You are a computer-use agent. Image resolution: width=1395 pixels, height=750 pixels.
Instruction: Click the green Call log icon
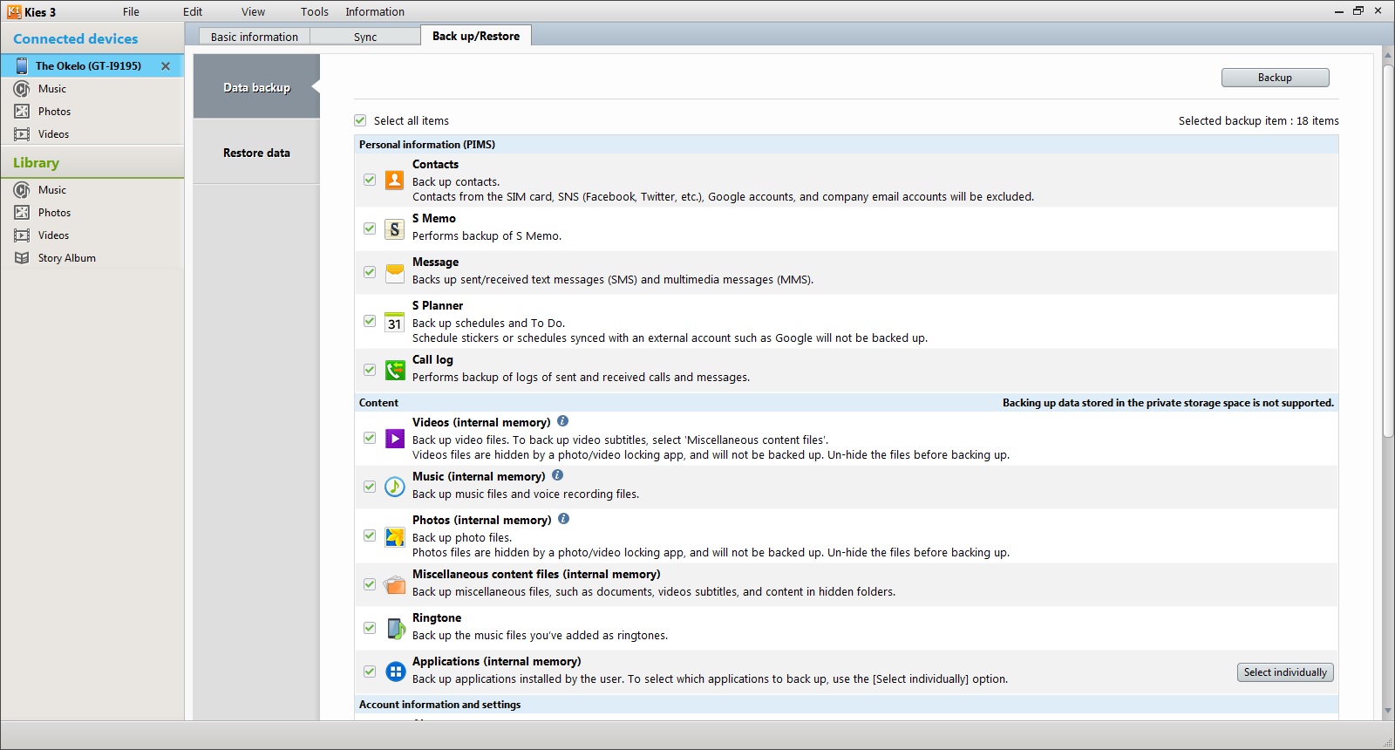coord(395,370)
